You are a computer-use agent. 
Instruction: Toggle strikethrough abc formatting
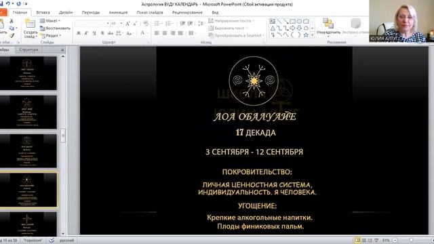[111, 33]
